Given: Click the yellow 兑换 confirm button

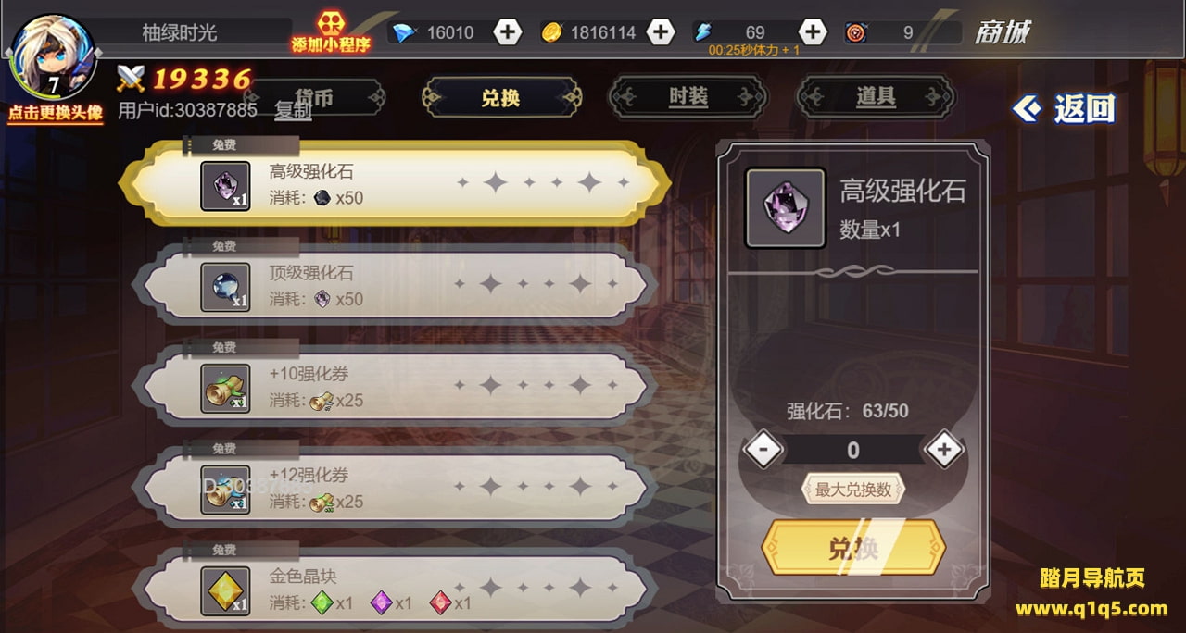Looking at the screenshot, I should [x=853, y=548].
